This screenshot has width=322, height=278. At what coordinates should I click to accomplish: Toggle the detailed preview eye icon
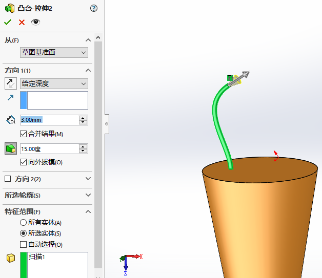(x=35, y=22)
